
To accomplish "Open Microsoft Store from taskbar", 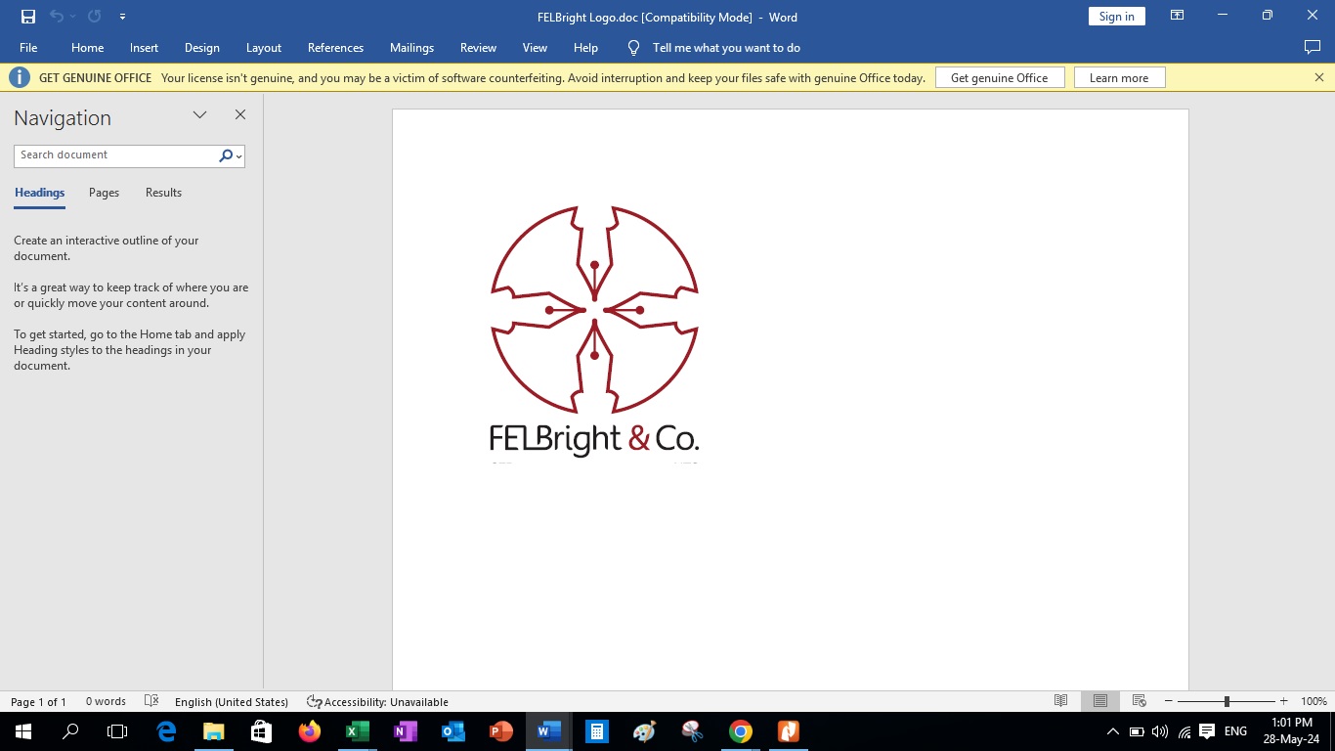I will (x=261, y=731).
